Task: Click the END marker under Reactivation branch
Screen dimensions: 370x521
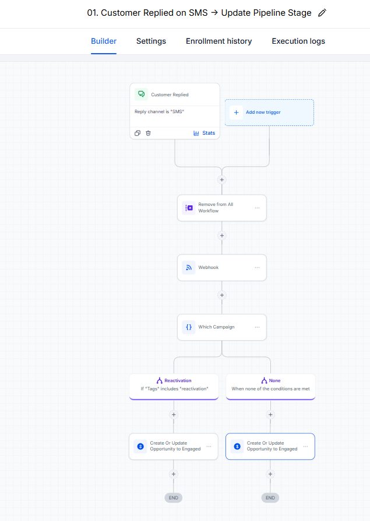Action: [174, 498]
